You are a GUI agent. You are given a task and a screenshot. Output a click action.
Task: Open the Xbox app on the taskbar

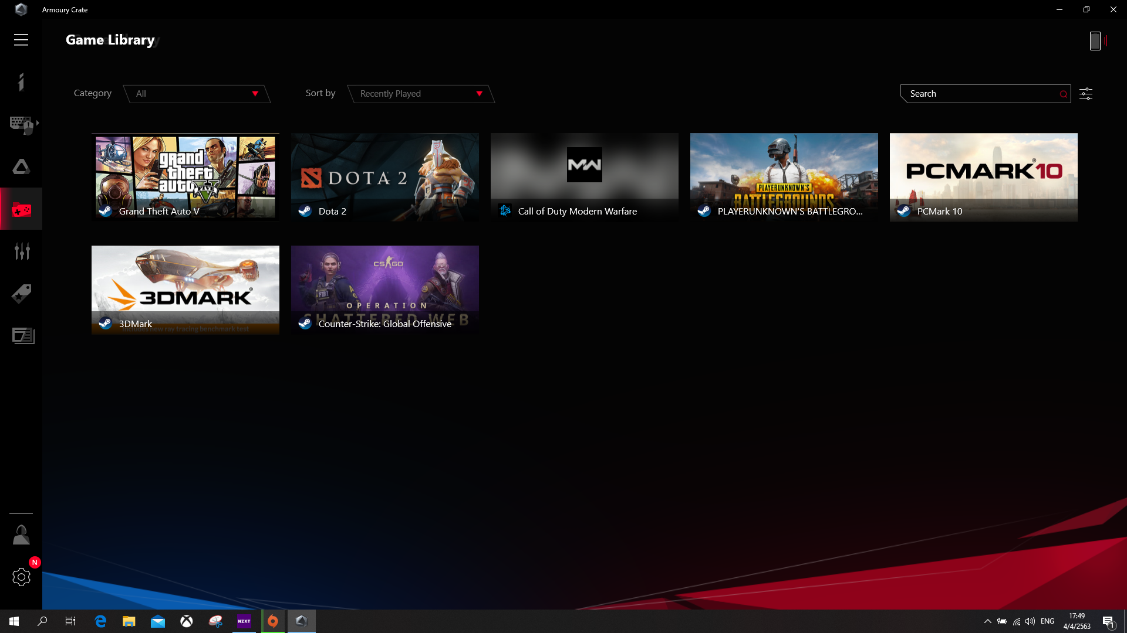(x=187, y=621)
